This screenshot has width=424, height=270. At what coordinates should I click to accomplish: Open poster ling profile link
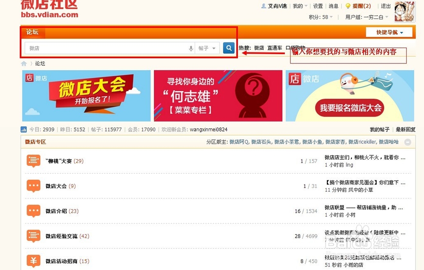349,165
